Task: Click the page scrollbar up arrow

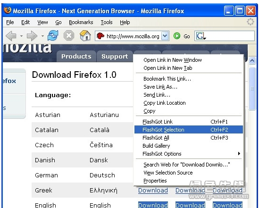Action: (x=252, y=61)
